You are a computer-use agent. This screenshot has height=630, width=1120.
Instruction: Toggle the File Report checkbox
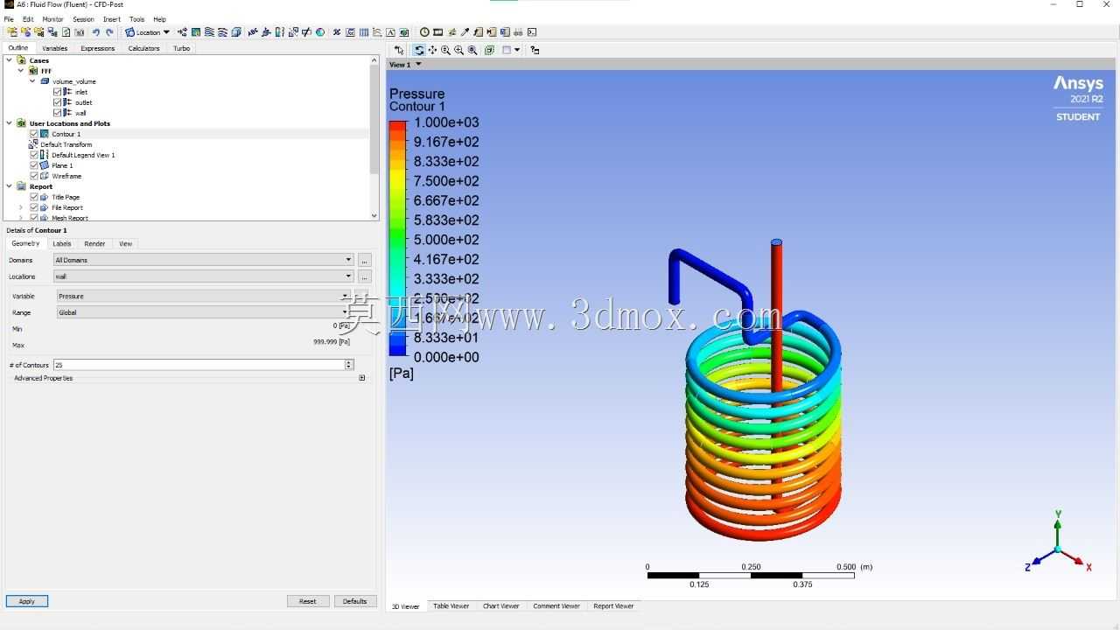point(34,207)
